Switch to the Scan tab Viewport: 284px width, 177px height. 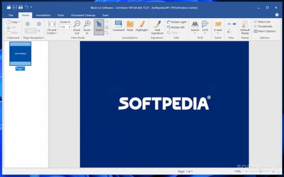[x=105, y=15]
